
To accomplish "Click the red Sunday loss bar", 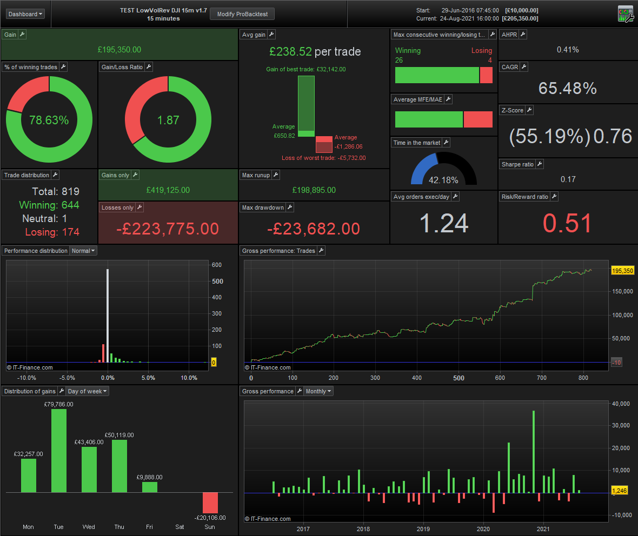I will point(210,502).
